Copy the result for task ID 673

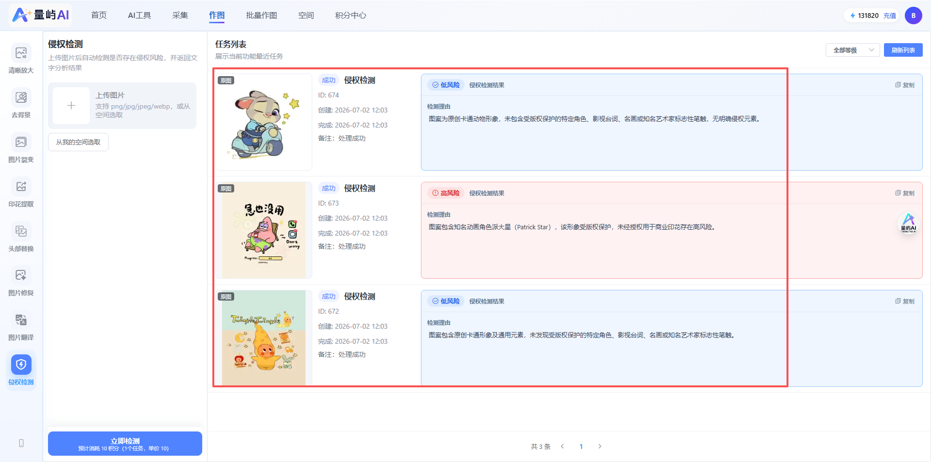click(x=905, y=193)
